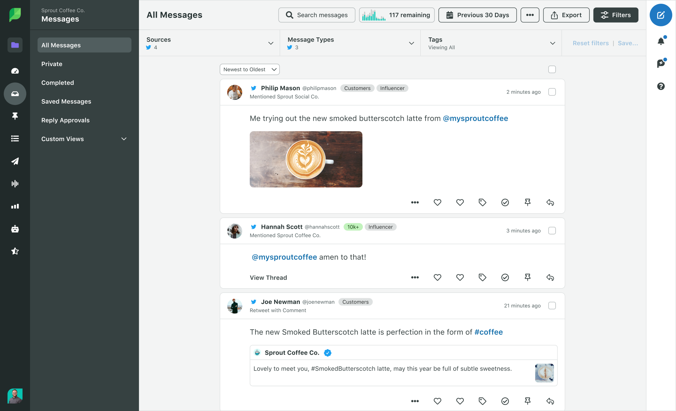Toggle checkbox next to Hannah Scott message
Viewport: 676px width, 411px height.
(552, 230)
